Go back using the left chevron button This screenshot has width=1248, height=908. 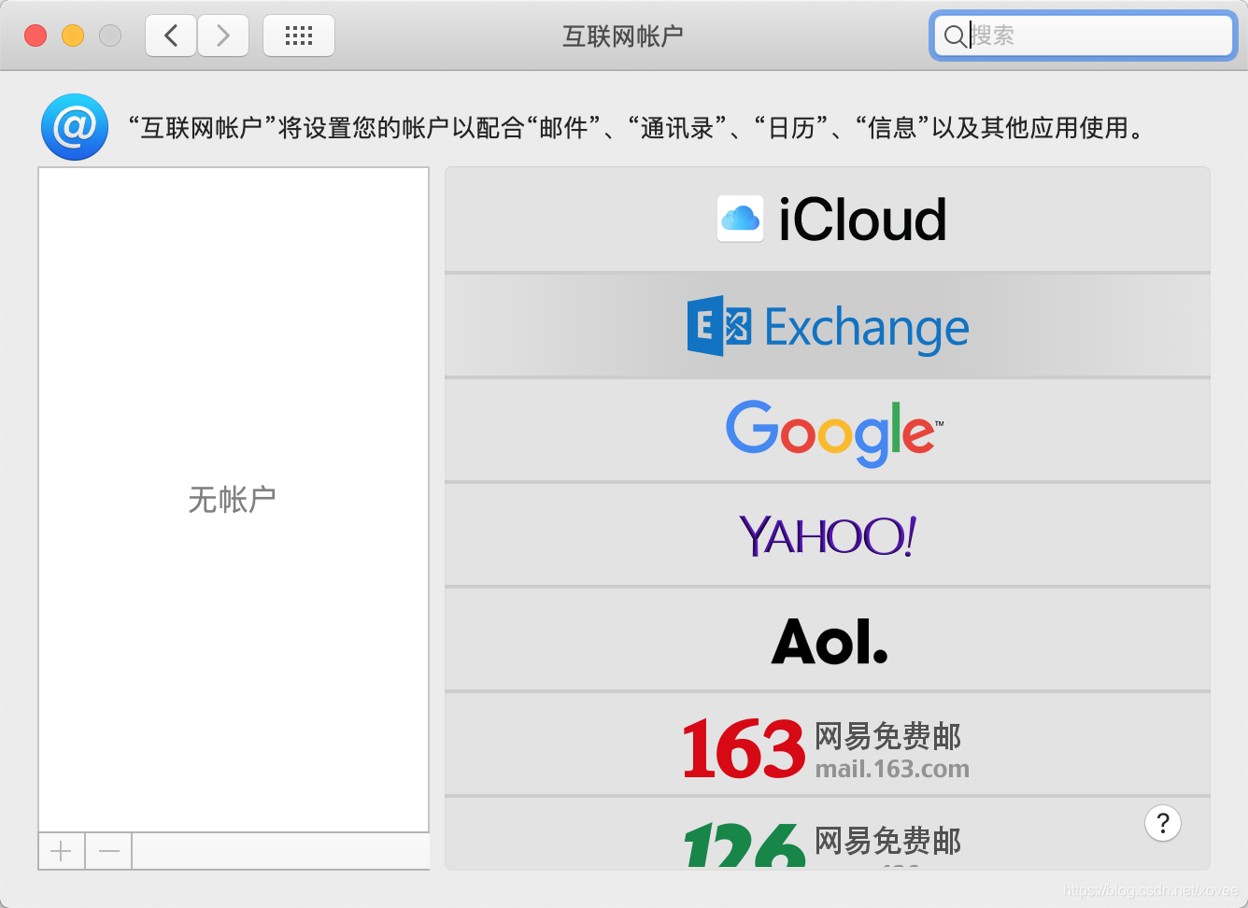tap(171, 36)
